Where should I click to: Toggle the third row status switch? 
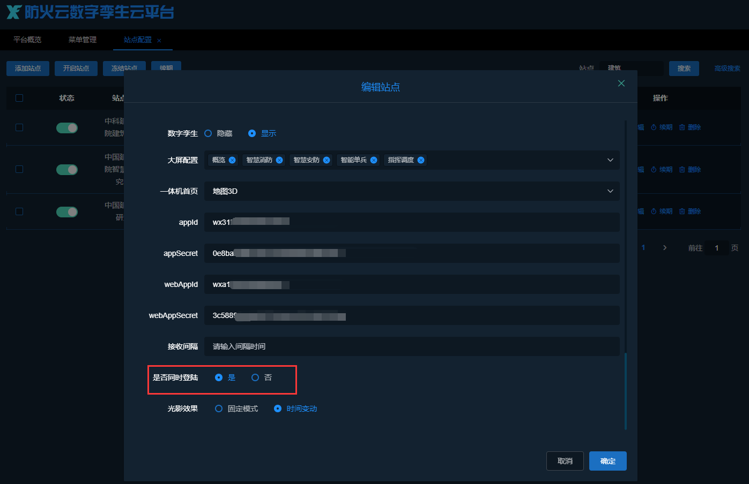click(x=67, y=212)
